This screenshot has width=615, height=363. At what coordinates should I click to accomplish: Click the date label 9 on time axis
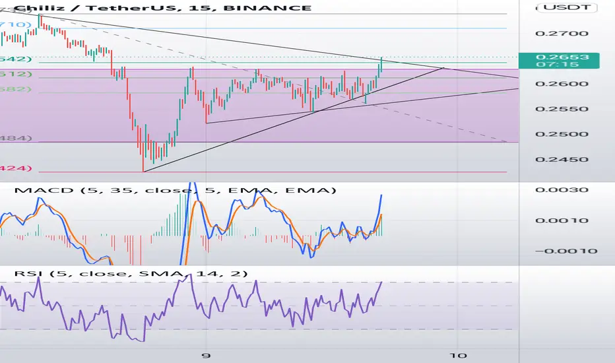[206, 356]
